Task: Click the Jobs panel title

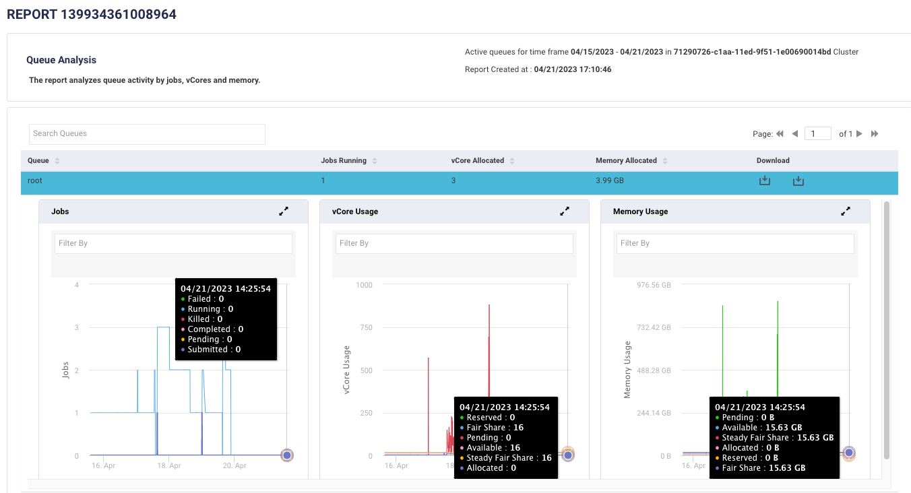Action: (60, 211)
